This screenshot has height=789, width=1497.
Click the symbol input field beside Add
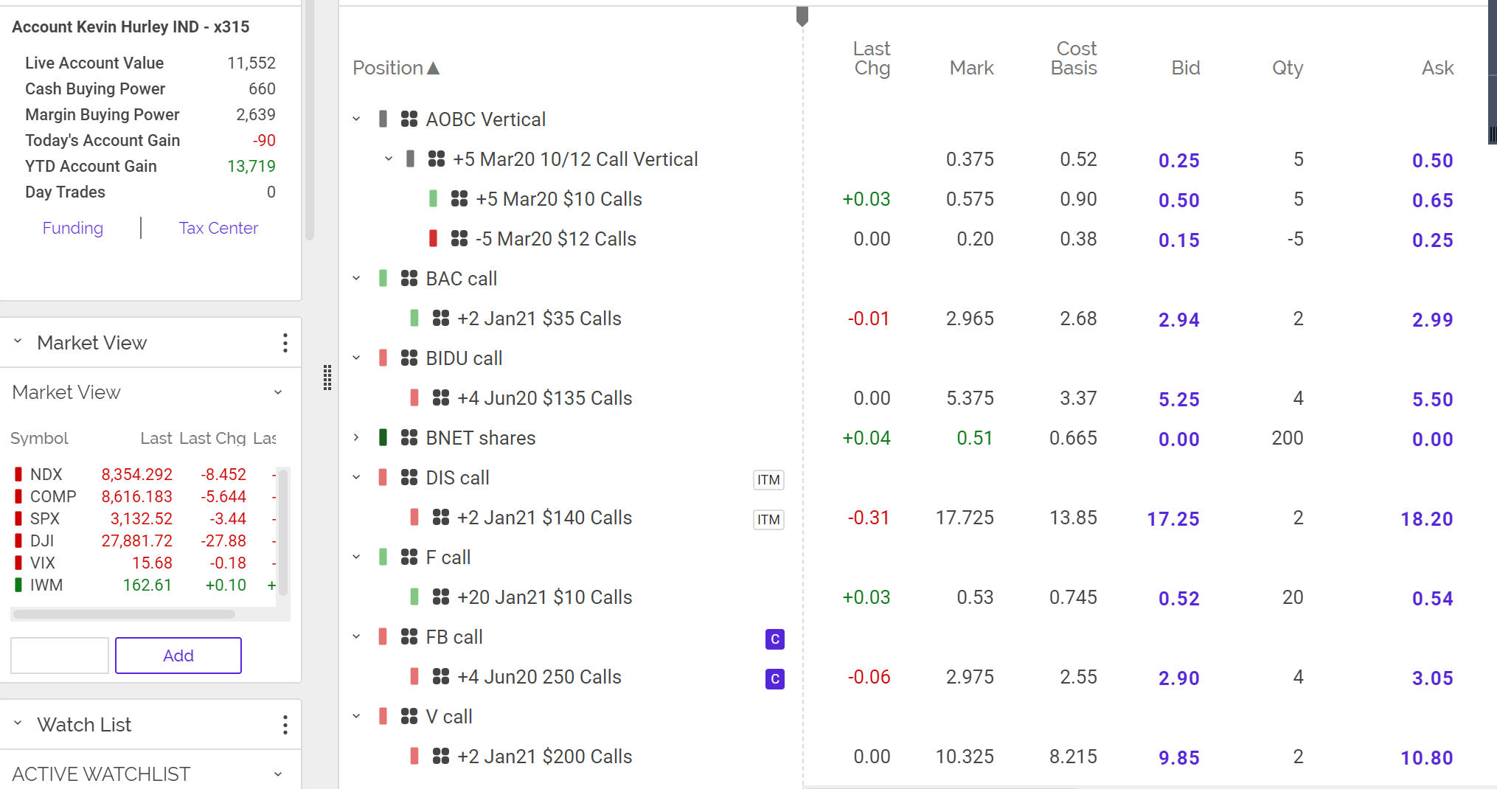coord(60,656)
